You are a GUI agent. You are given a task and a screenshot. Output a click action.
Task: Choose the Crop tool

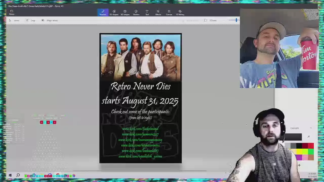pyautogui.click(x=31, y=20)
